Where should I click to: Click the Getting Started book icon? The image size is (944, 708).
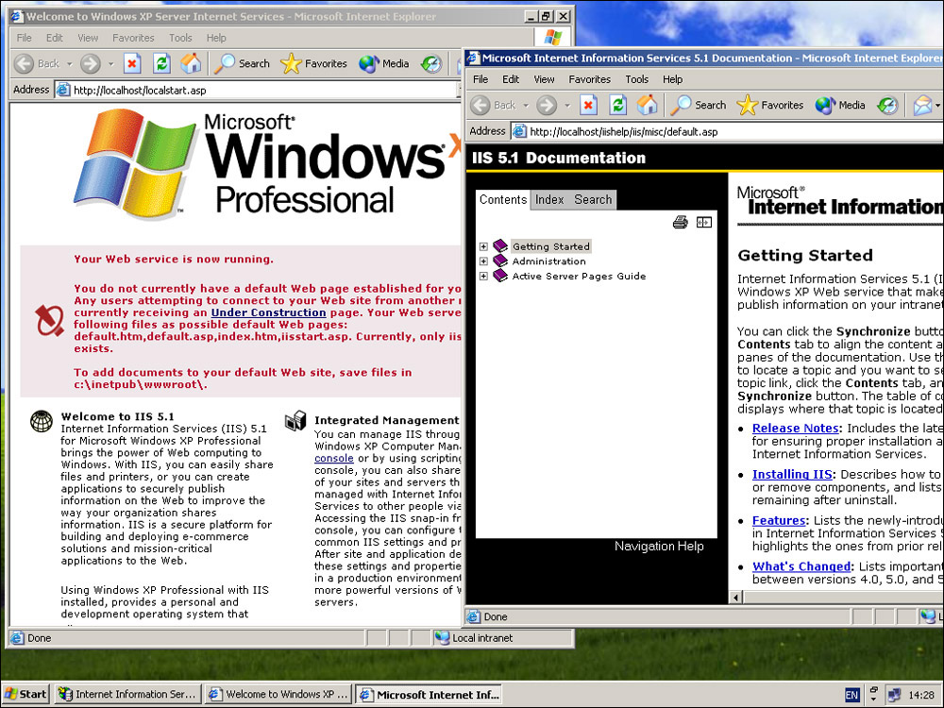tap(500, 246)
